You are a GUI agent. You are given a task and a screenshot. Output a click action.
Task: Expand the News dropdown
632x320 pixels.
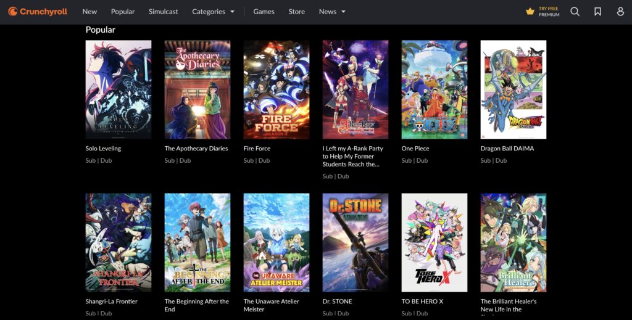coord(332,12)
